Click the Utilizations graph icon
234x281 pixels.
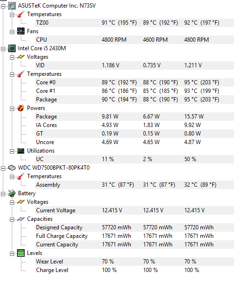pyautogui.click(x=20, y=151)
